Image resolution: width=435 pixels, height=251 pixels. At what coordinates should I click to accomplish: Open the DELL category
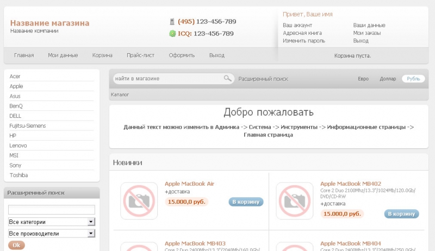coord(15,116)
